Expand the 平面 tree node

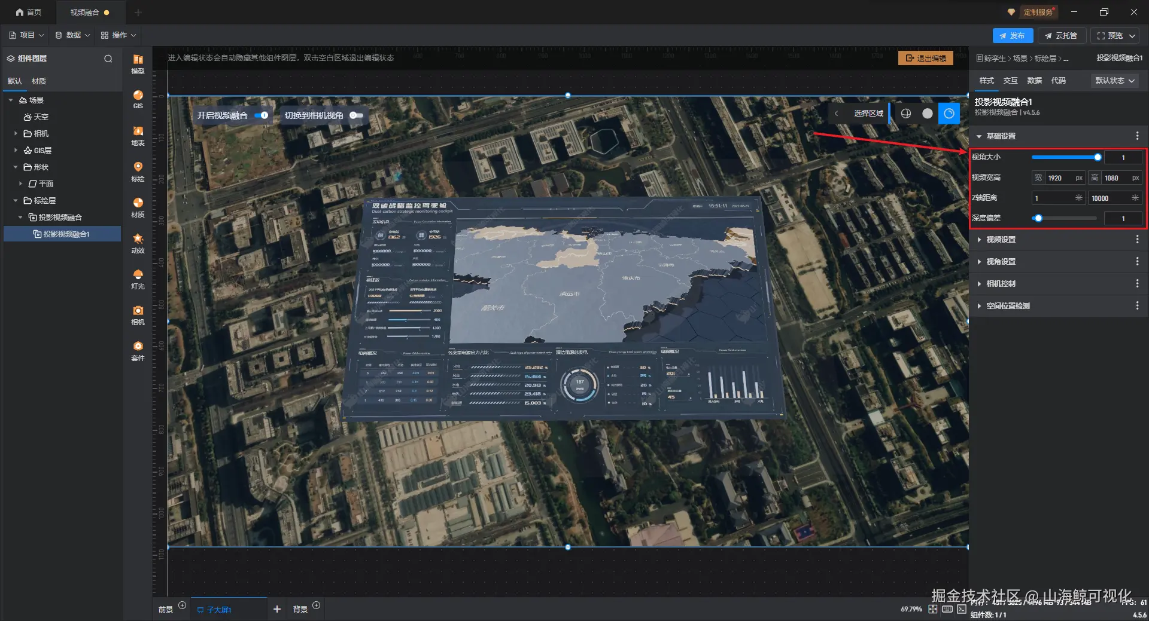20,184
